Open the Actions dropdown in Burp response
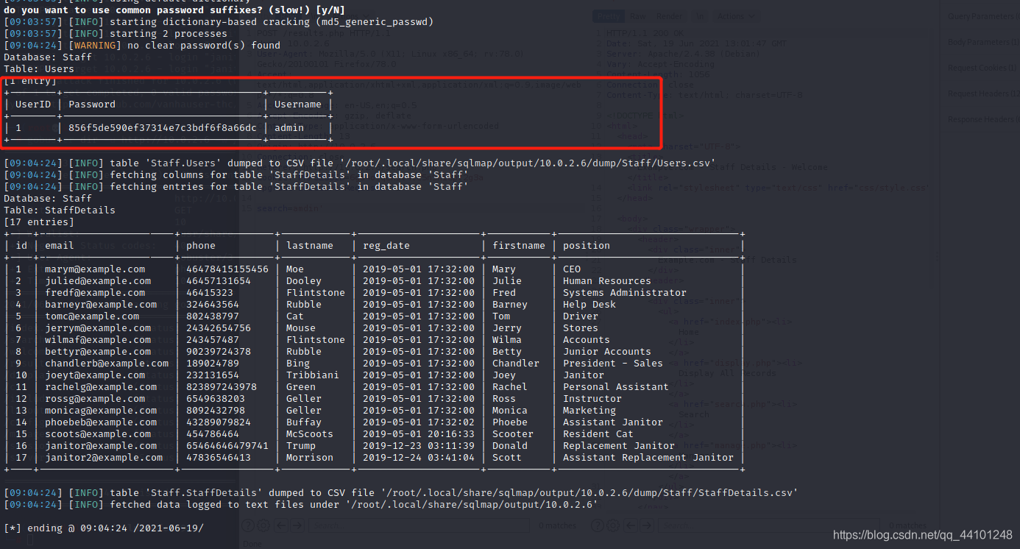 click(x=736, y=16)
